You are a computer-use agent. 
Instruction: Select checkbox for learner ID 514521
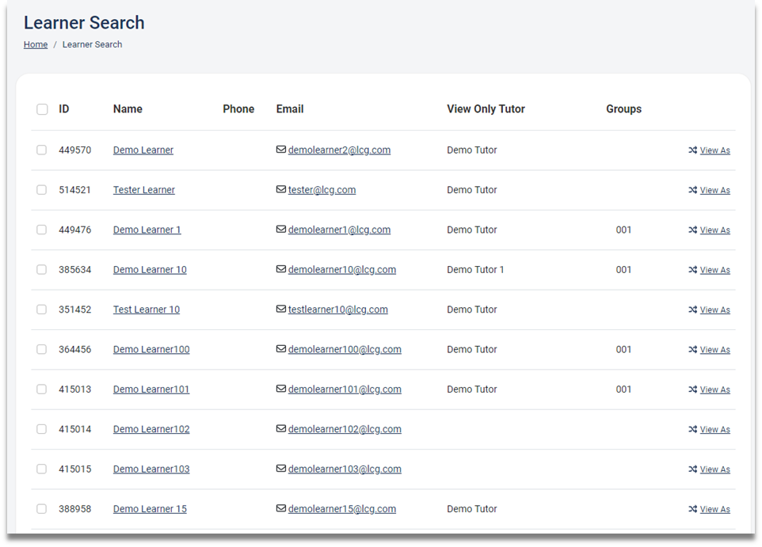(x=42, y=189)
